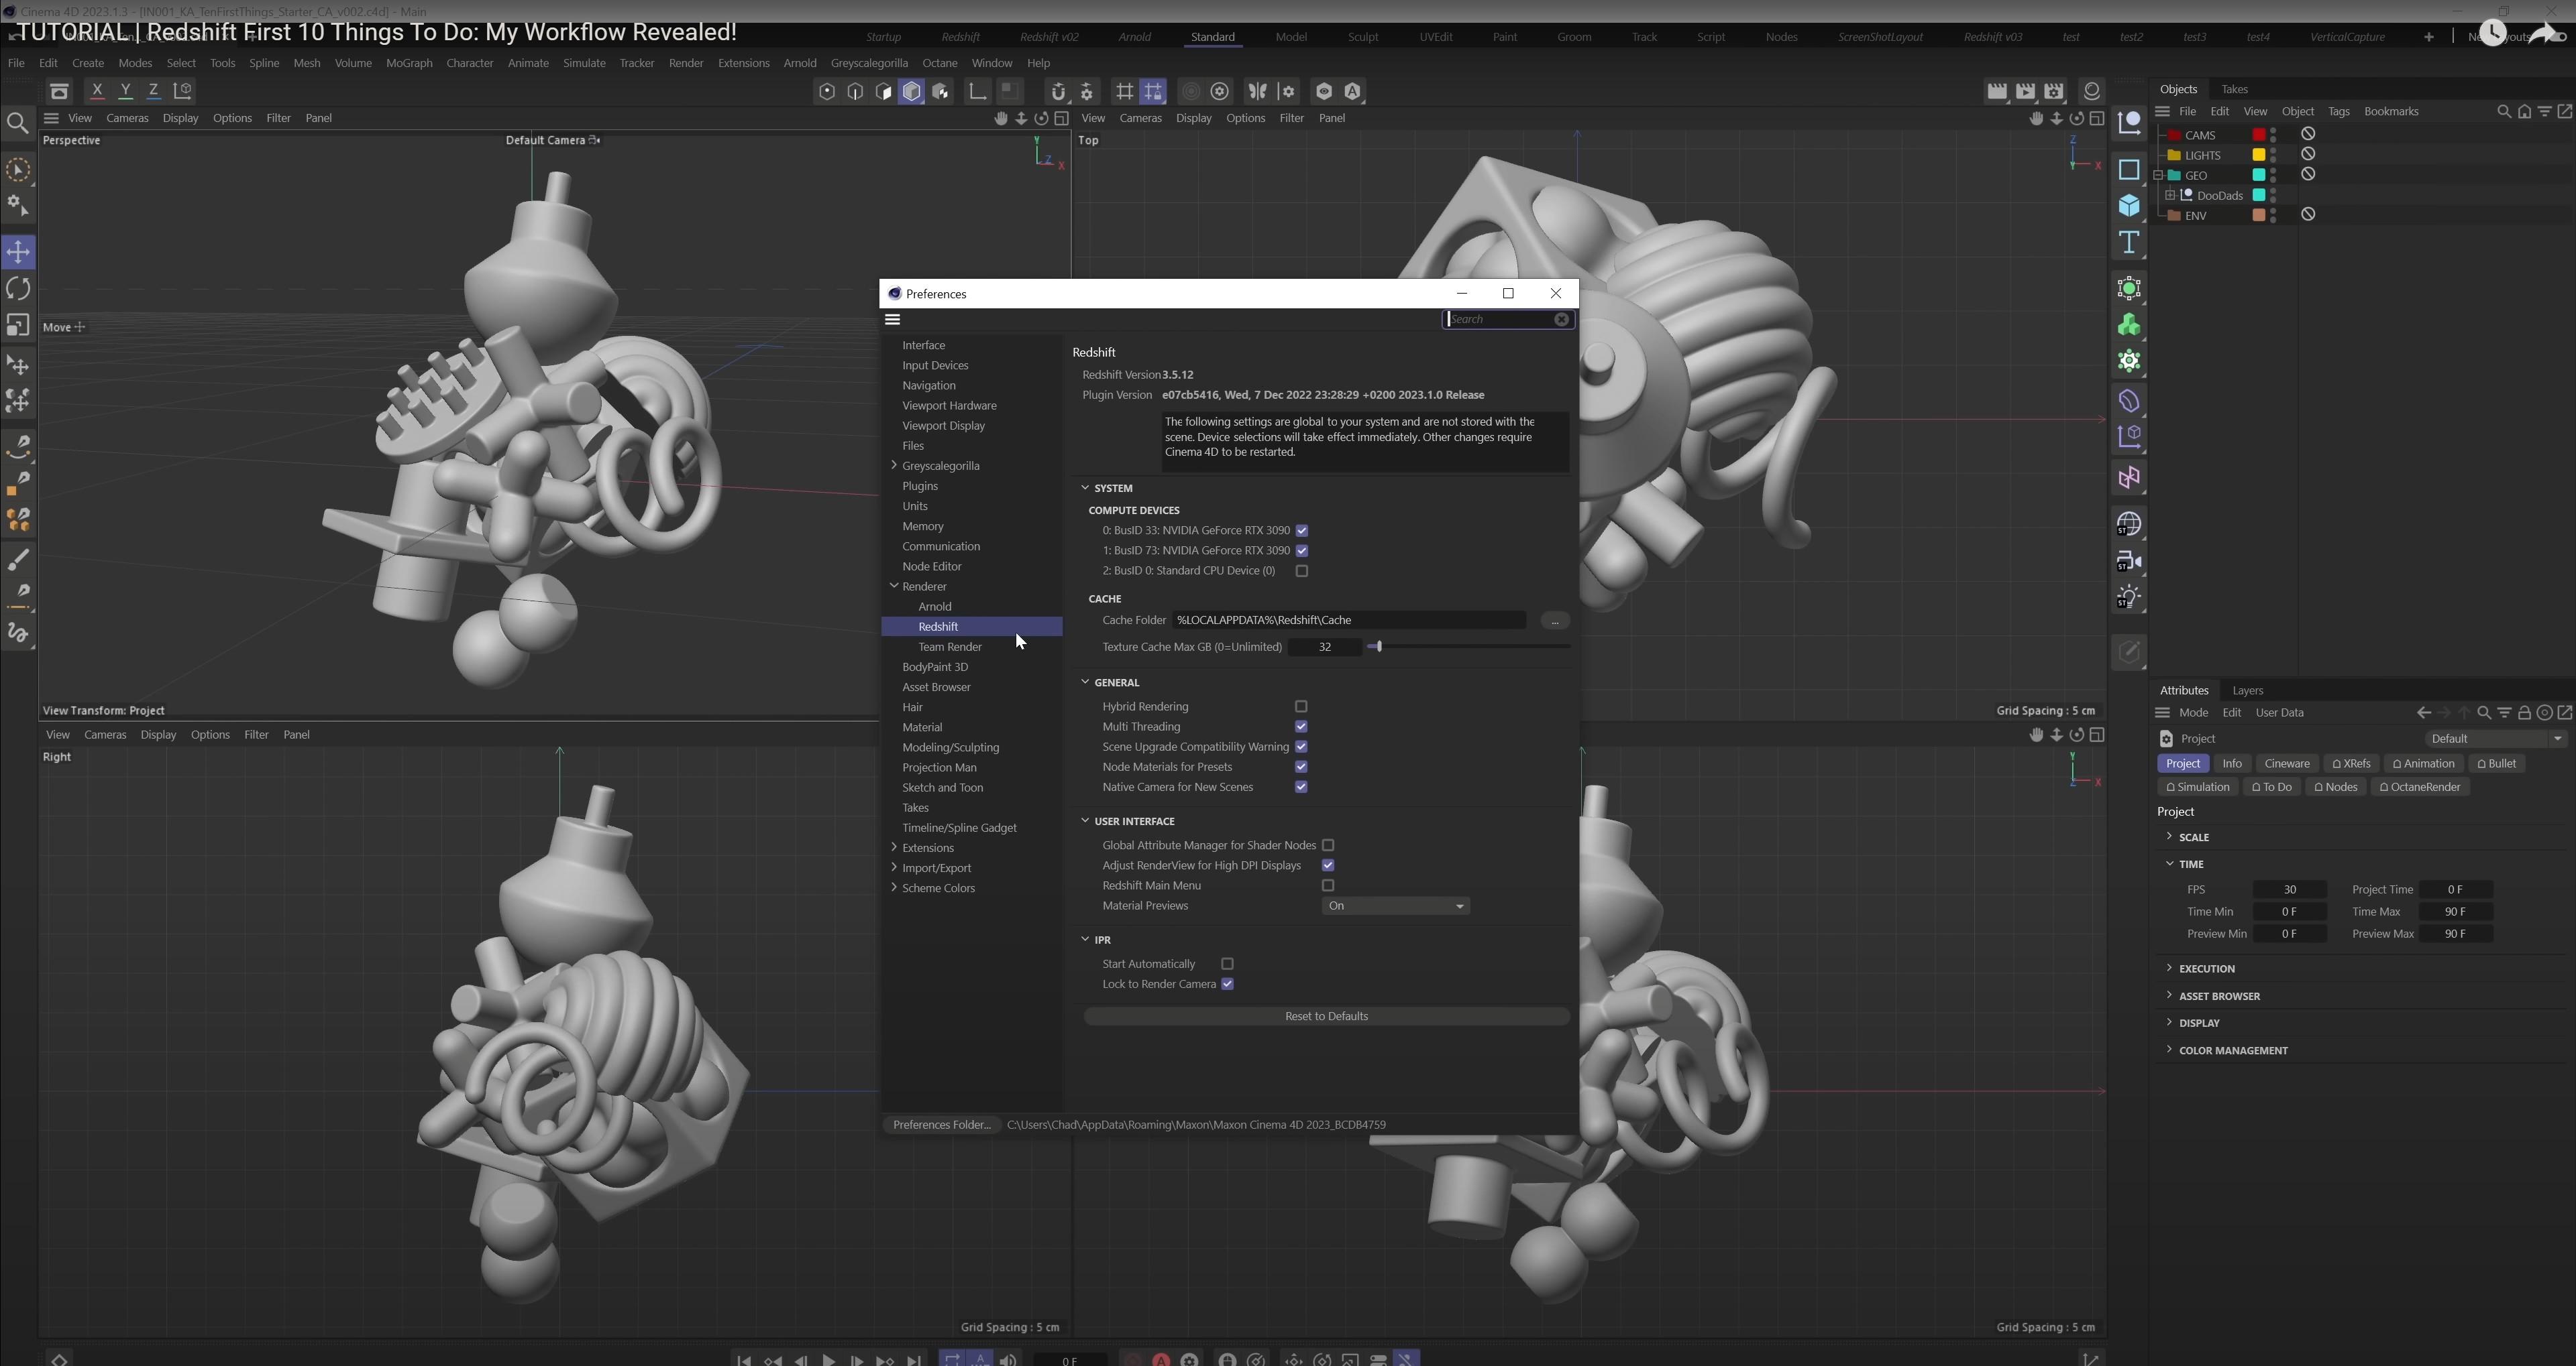This screenshot has width=2576, height=1366.
Task: Toggle X axis lock icon
Action: [x=97, y=91]
